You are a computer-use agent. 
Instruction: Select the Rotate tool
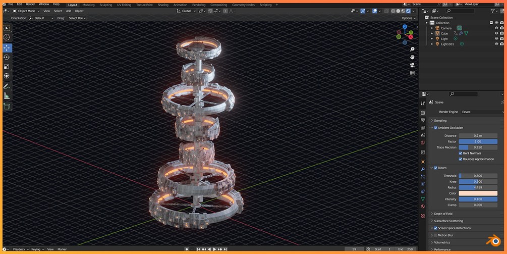point(7,57)
